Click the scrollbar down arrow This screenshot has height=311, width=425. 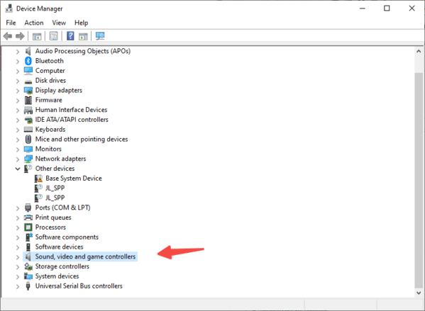tap(419, 293)
